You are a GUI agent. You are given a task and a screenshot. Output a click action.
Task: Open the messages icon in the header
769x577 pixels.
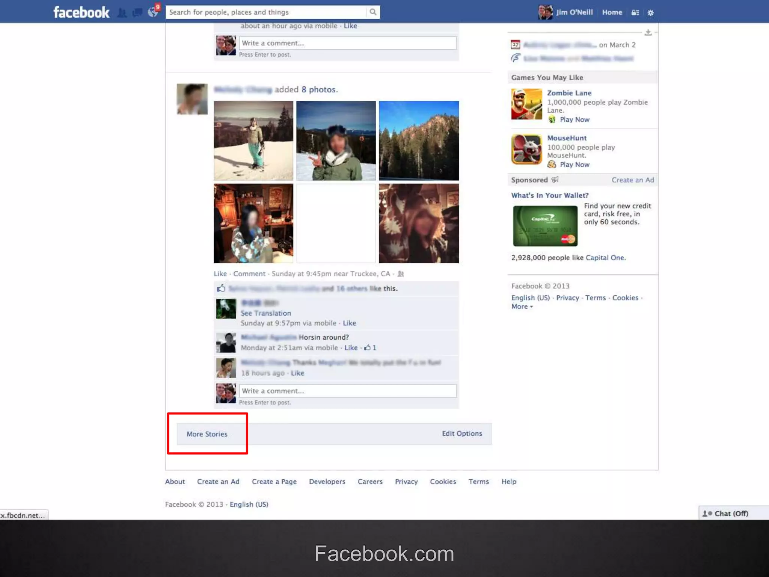click(137, 13)
